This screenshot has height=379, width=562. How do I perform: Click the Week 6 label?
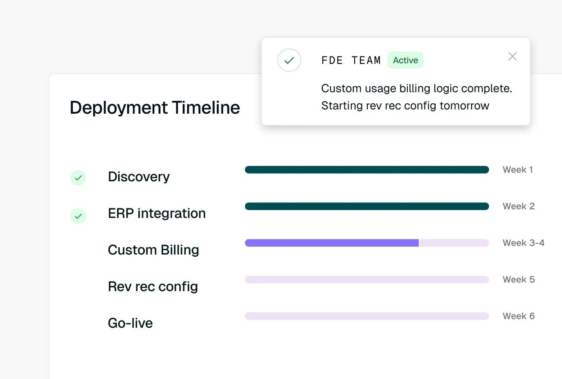point(518,316)
